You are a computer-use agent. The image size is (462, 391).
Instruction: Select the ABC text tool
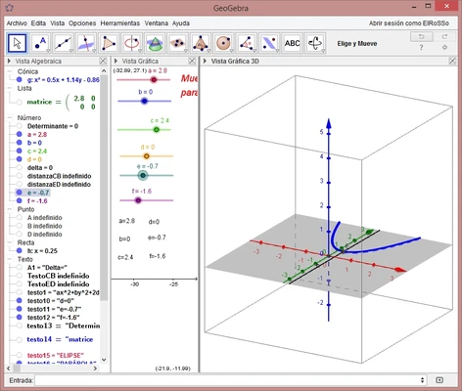pyautogui.click(x=293, y=43)
